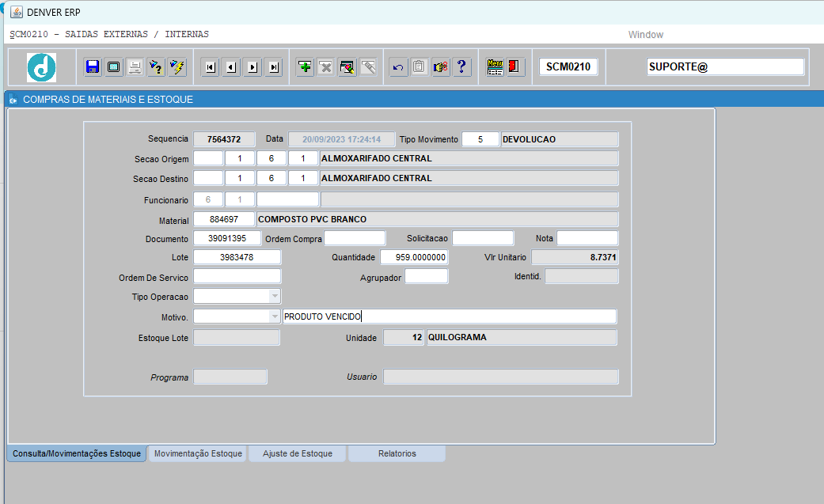Click the small panel icon beside COMPRAS DE MATERIAIS
824x504 pixels.
(x=13, y=100)
